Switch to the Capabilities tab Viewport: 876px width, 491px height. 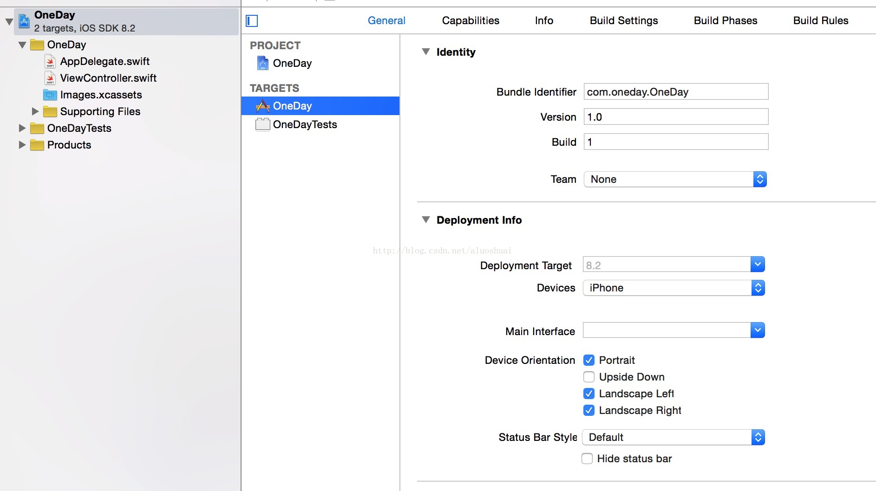471,20
